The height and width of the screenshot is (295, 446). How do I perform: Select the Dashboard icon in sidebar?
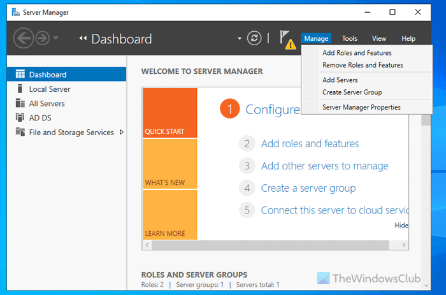coord(19,75)
